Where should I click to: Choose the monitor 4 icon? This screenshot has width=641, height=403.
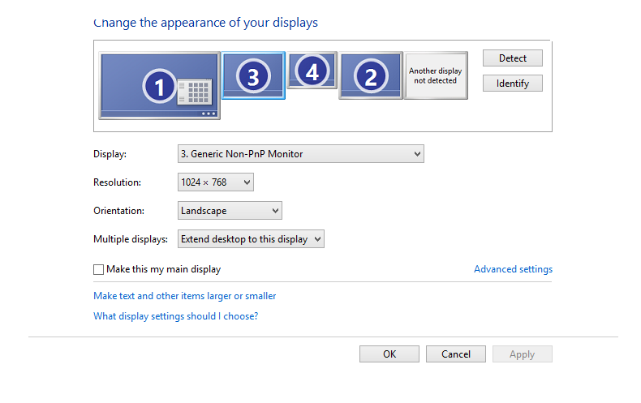(312, 71)
